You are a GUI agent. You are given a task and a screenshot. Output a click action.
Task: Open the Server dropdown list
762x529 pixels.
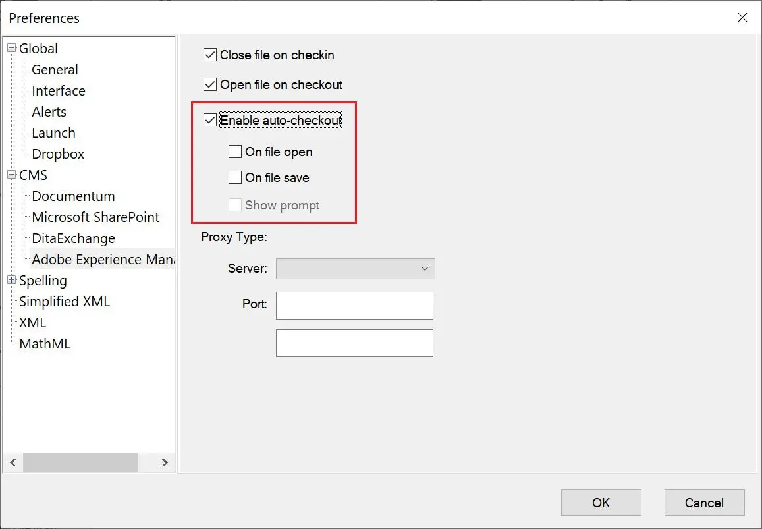click(x=425, y=269)
